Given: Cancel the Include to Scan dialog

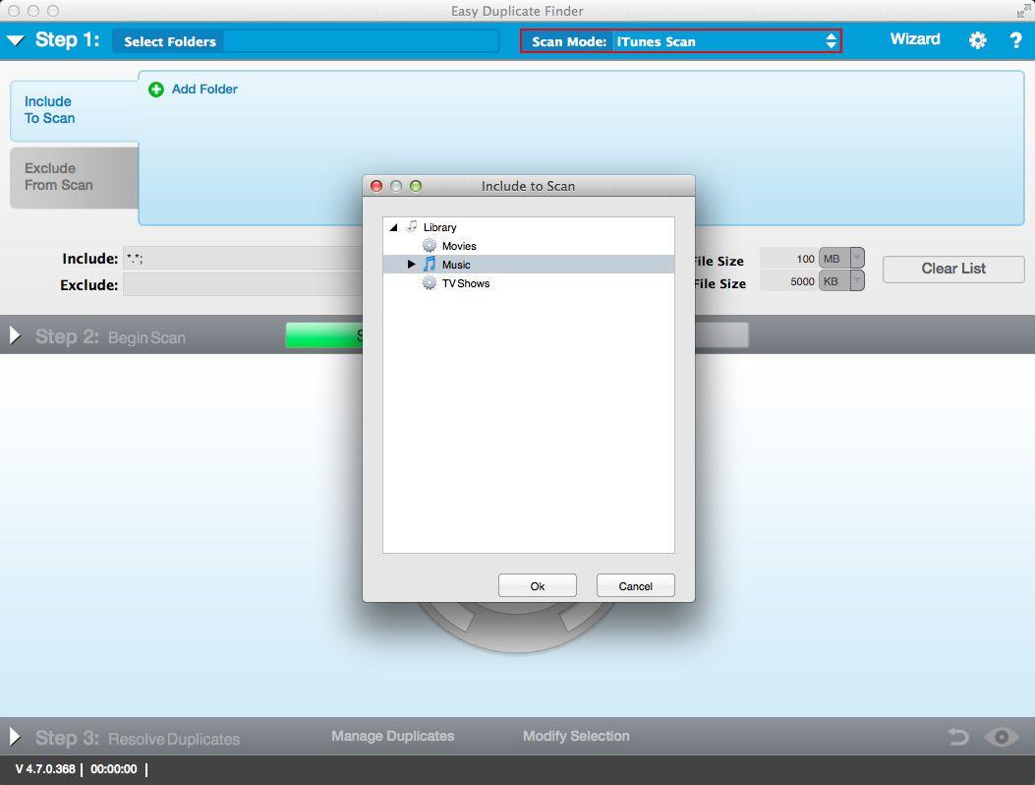Looking at the screenshot, I should click(635, 585).
